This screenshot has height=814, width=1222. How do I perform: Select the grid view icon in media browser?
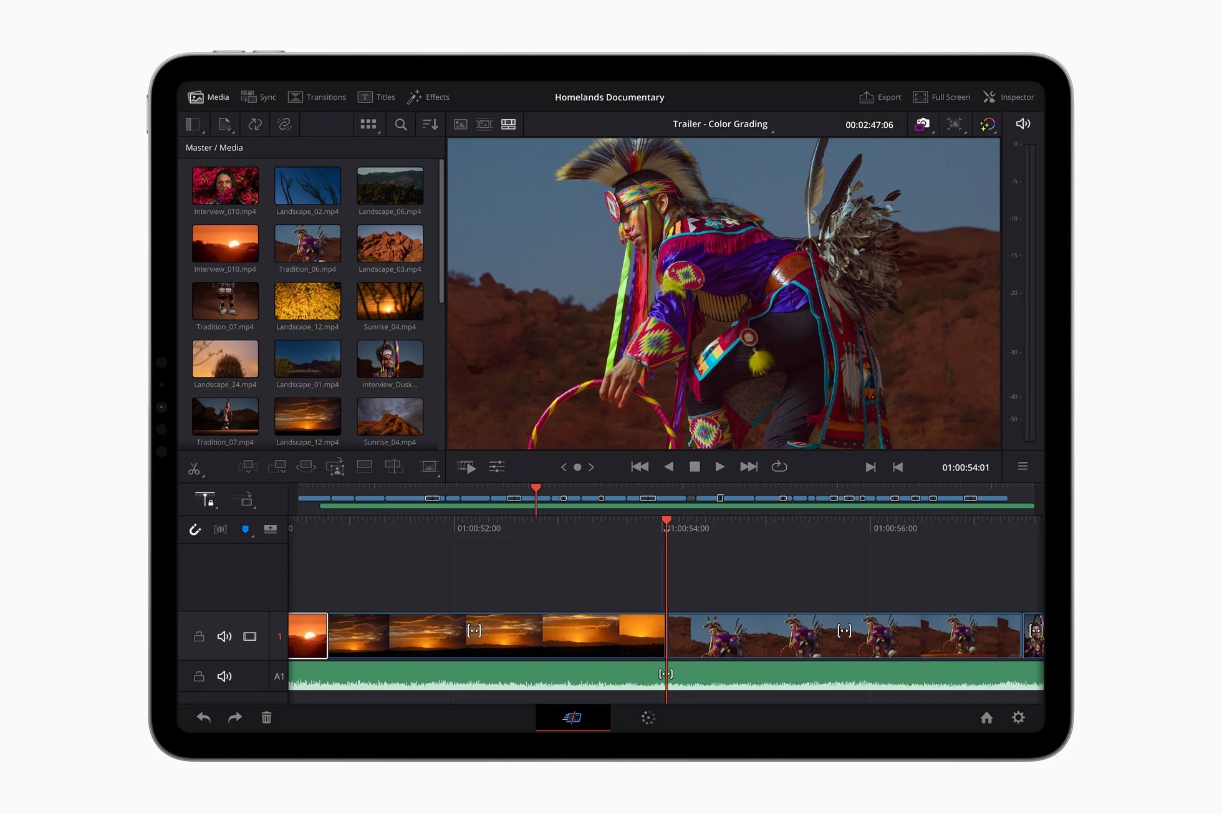(368, 123)
